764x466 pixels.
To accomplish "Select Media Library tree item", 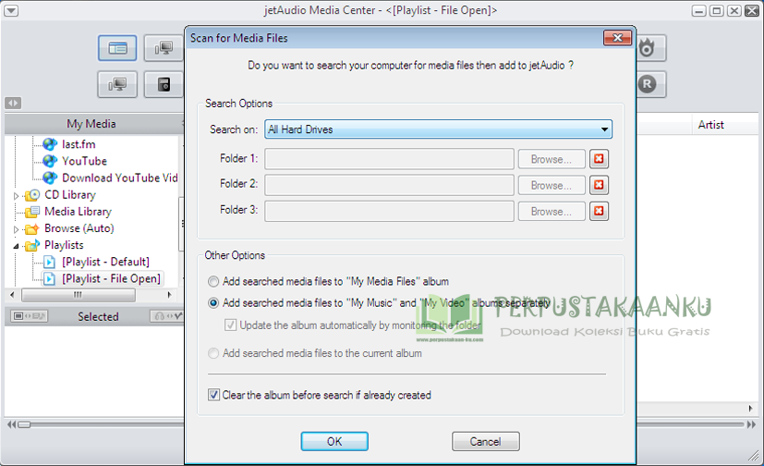I will (78, 212).
